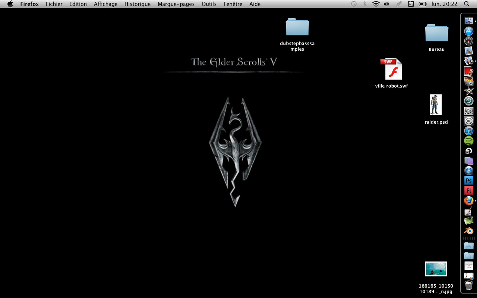Select the raider.psd file
Screen dimensions: 477x298
[436, 105]
